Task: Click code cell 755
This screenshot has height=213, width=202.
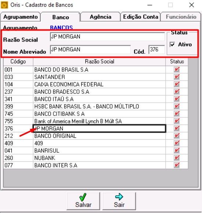Action: tap(18, 121)
